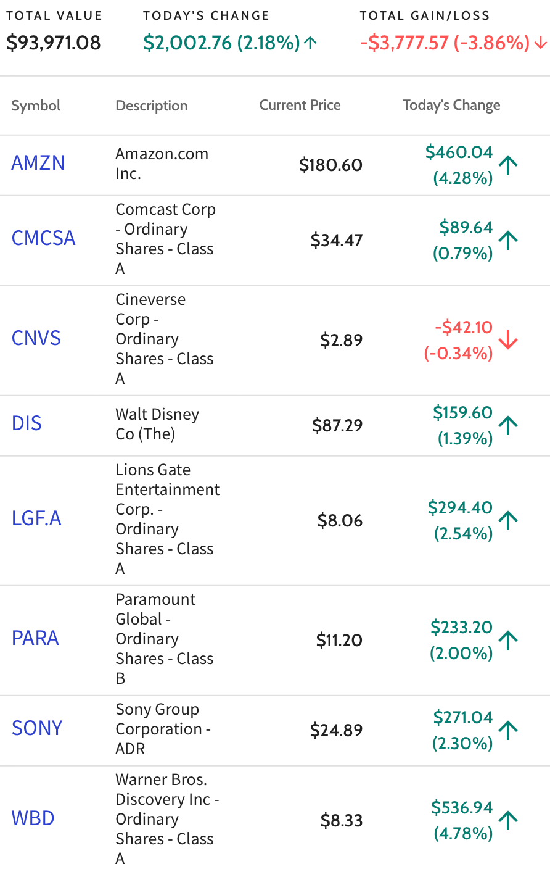This screenshot has height=877, width=550.
Task: Open the SONY symbol link
Action: click(37, 728)
